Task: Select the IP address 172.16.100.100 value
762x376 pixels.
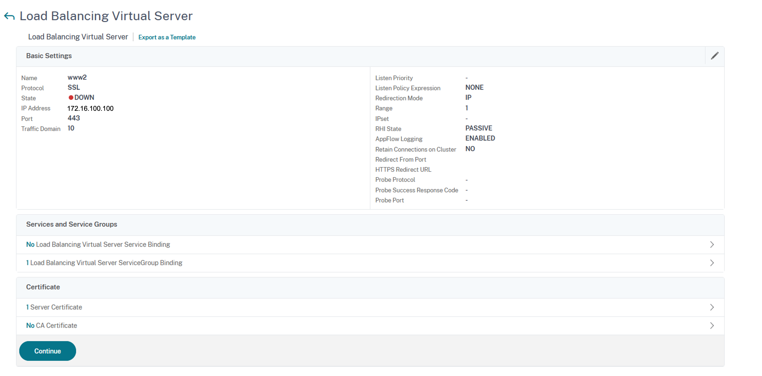Action: pyautogui.click(x=90, y=108)
